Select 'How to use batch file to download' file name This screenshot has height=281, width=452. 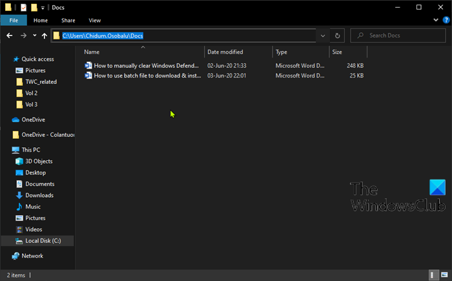click(x=148, y=76)
